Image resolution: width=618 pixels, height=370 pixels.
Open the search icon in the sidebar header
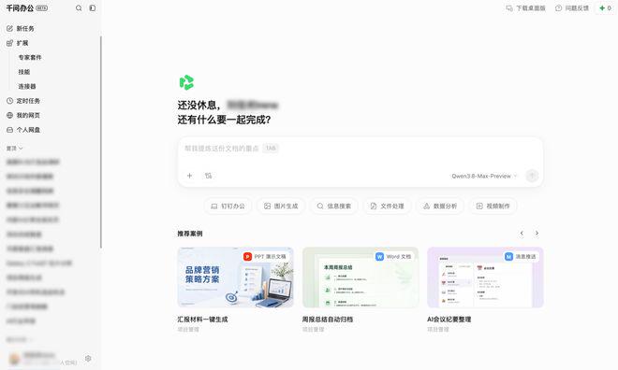(x=79, y=7)
